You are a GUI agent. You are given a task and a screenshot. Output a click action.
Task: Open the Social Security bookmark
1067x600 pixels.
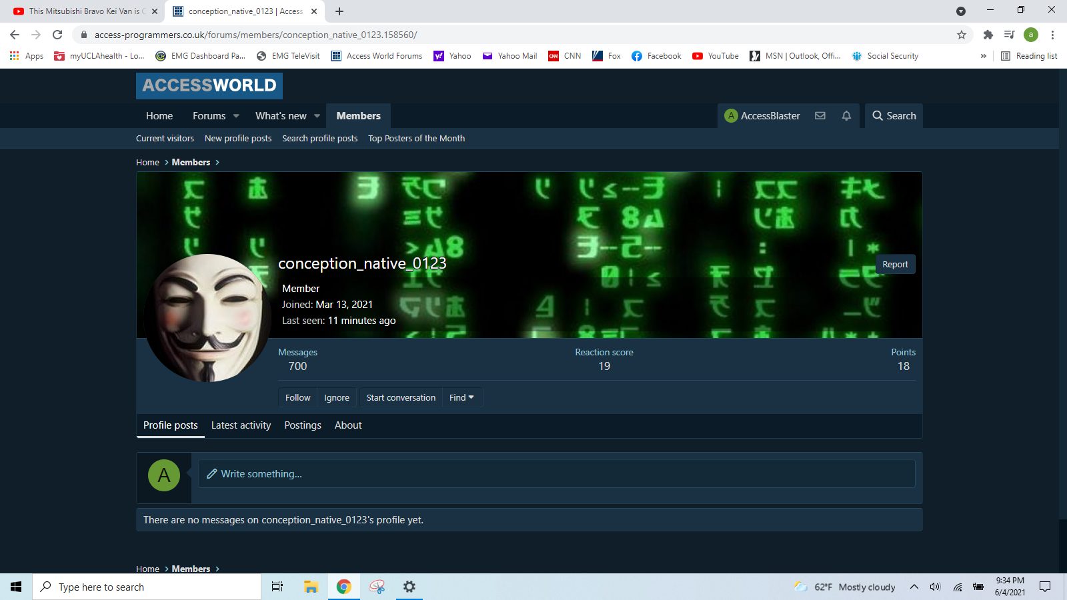click(885, 56)
